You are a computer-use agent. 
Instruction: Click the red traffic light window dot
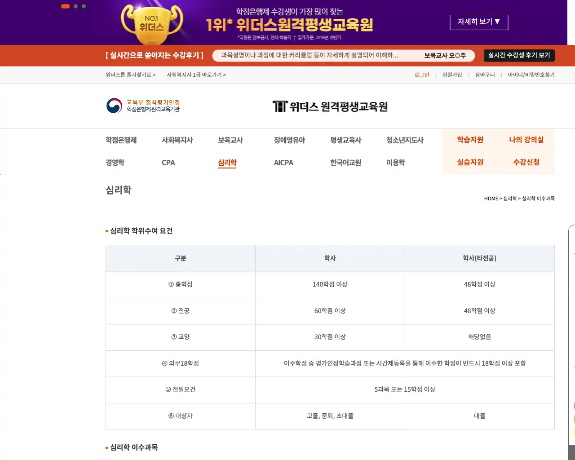point(65,6)
